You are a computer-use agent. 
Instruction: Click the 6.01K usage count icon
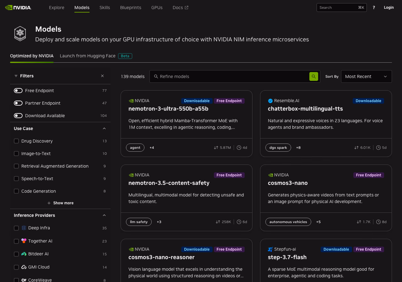point(356,148)
